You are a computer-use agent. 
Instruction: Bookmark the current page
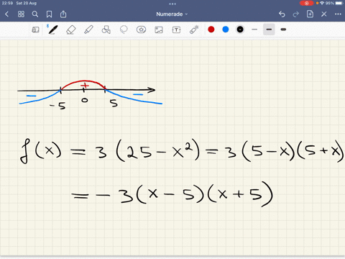[49, 14]
